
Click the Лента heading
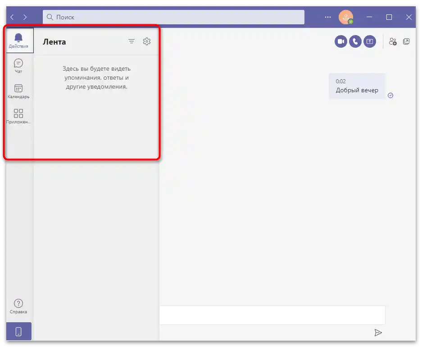pos(54,42)
